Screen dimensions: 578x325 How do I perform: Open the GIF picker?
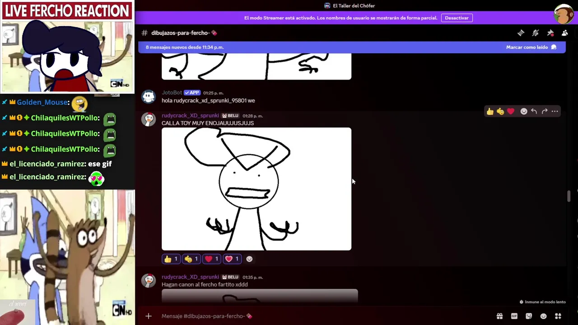click(x=514, y=316)
